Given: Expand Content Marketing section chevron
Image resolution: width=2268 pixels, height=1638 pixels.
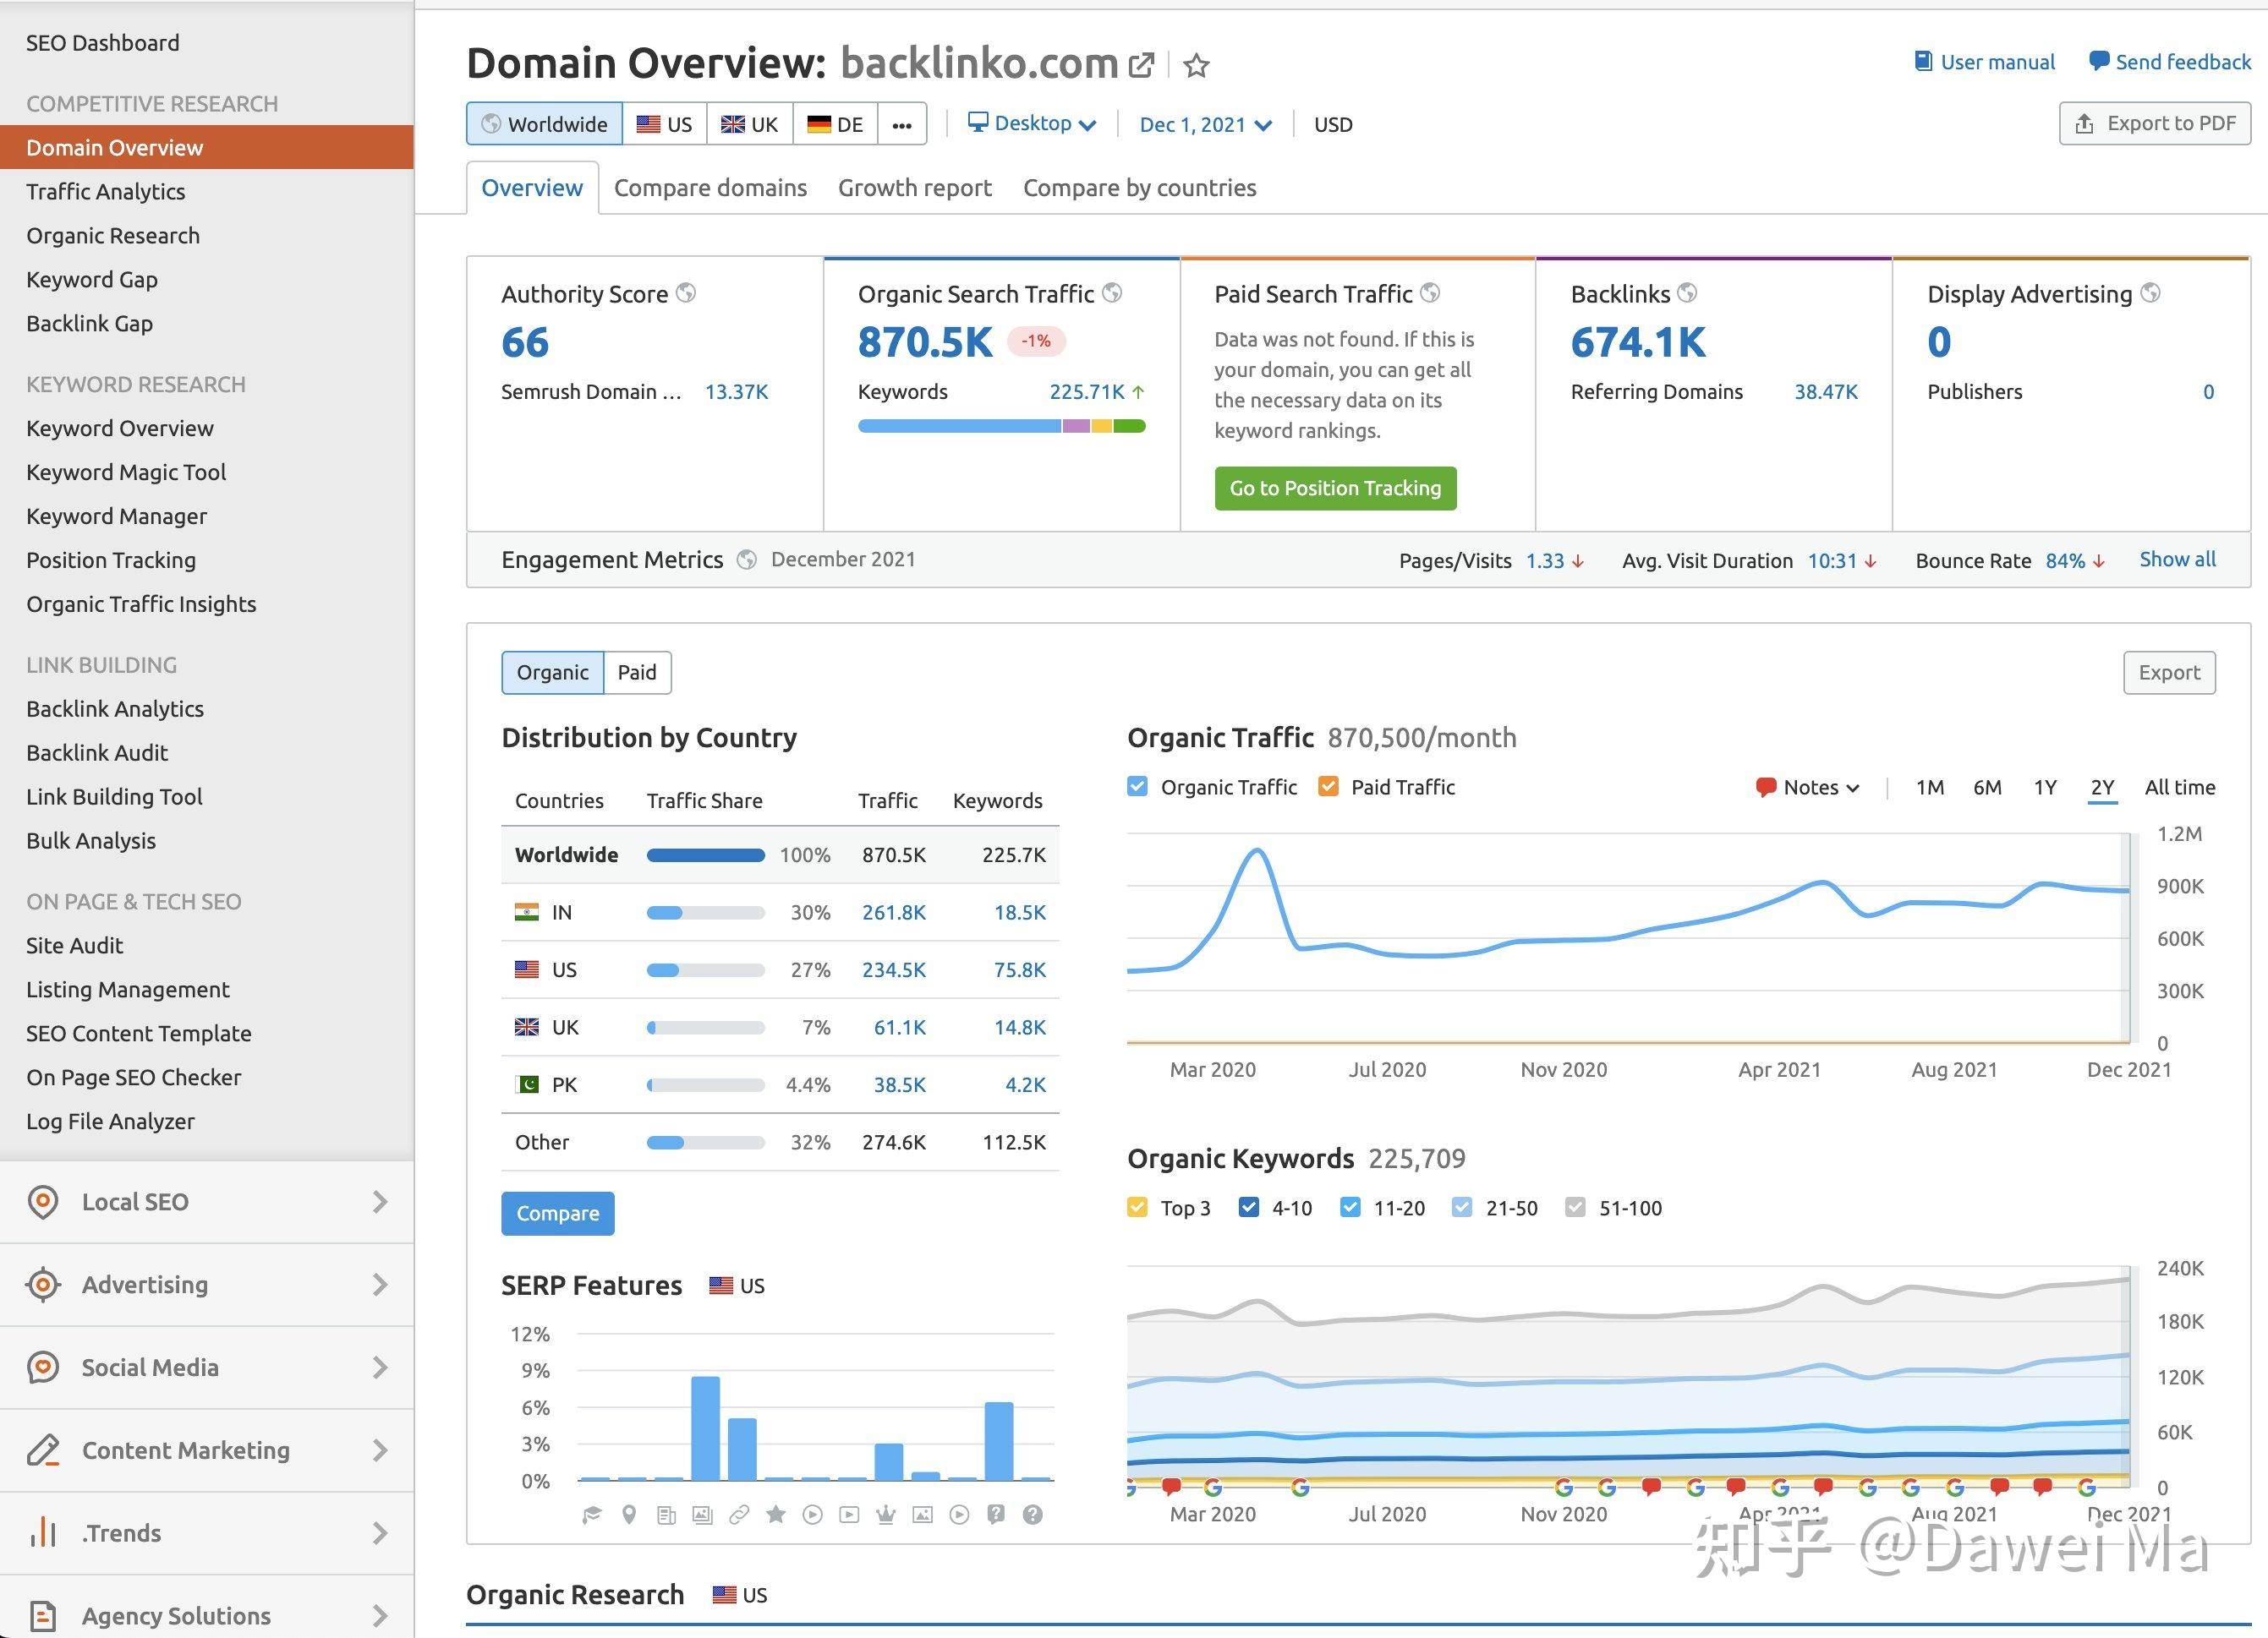Looking at the screenshot, I should point(379,1450).
